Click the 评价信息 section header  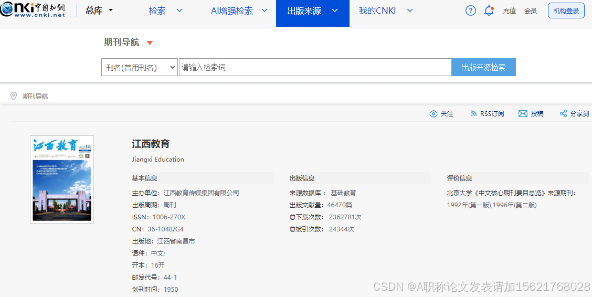coord(459,178)
